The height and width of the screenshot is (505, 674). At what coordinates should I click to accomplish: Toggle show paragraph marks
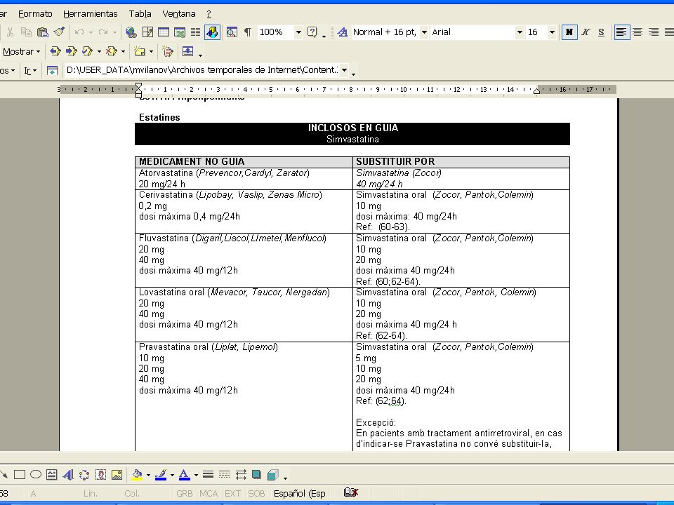(x=248, y=32)
